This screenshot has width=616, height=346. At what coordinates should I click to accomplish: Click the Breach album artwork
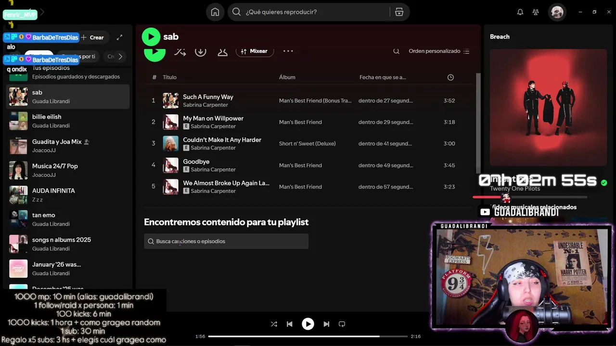pyautogui.click(x=548, y=107)
